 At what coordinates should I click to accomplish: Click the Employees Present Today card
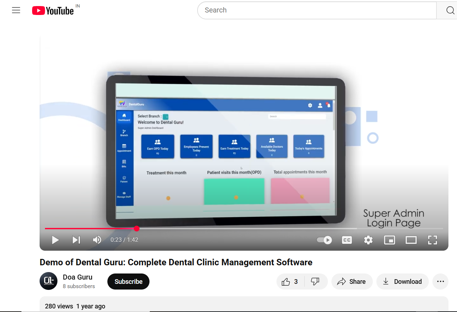point(196,146)
